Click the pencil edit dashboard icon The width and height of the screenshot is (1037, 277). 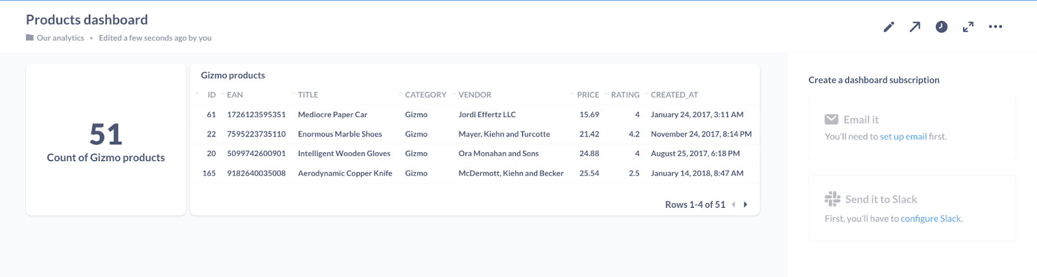pos(889,27)
